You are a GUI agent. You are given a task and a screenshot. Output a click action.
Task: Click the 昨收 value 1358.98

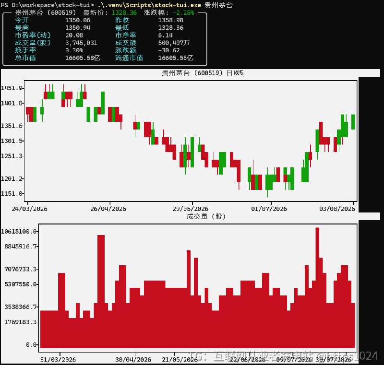[171, 20]
